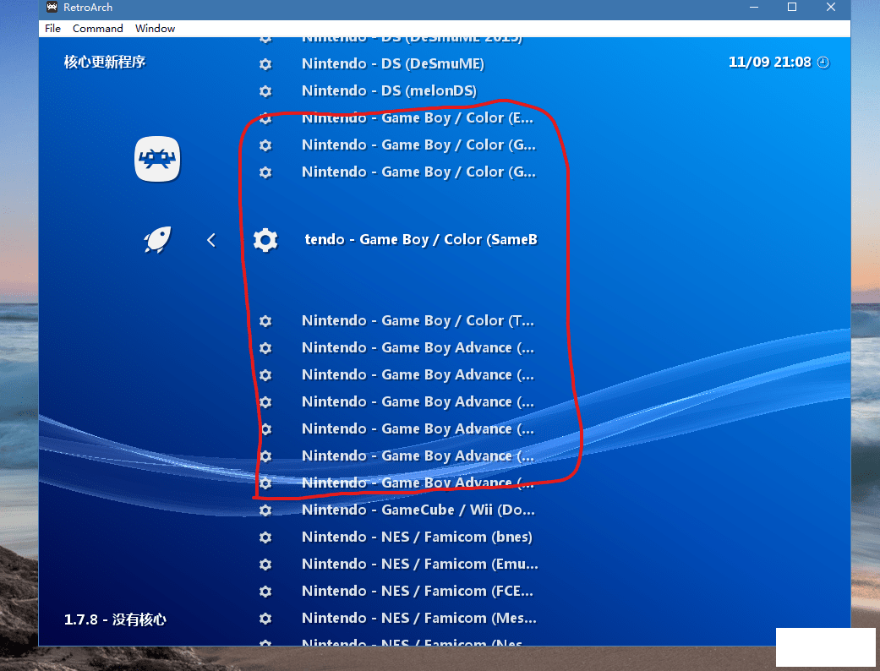Select Nintendo - Game Boy / Color (T... entry

click(418, 321)
